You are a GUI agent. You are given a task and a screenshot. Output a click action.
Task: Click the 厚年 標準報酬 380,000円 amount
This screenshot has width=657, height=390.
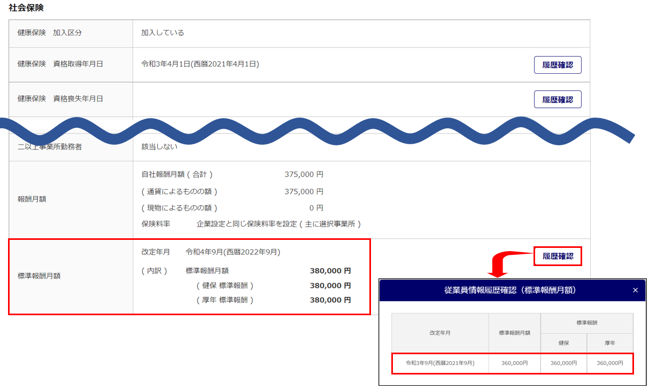click(x=330, y=300)
